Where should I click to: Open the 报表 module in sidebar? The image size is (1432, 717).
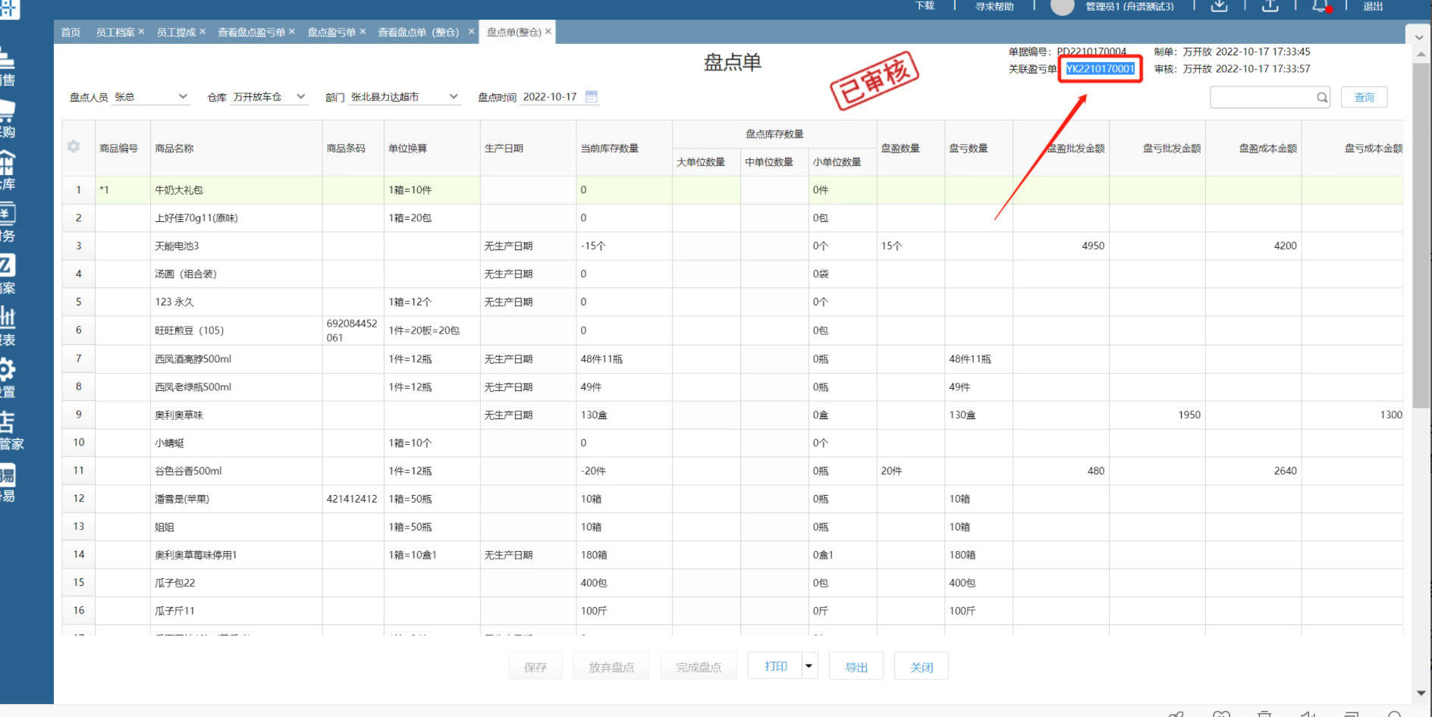(x=8, y=326)
